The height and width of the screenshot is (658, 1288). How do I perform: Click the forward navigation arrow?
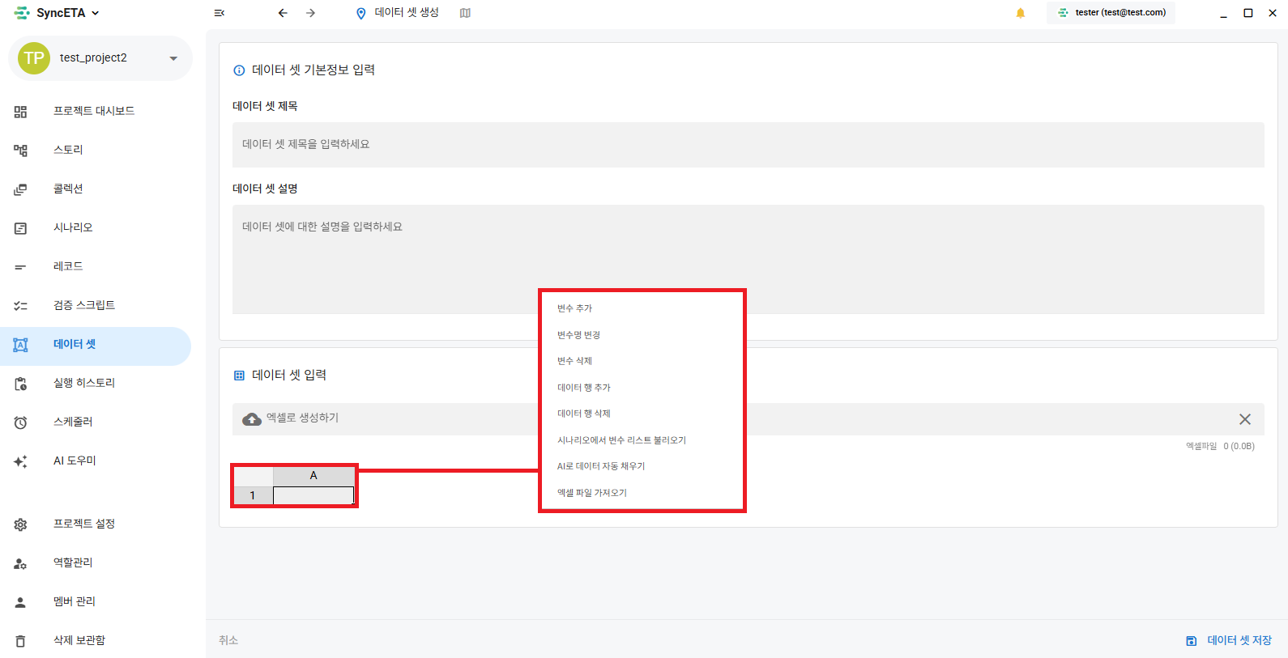coord(310,13)
